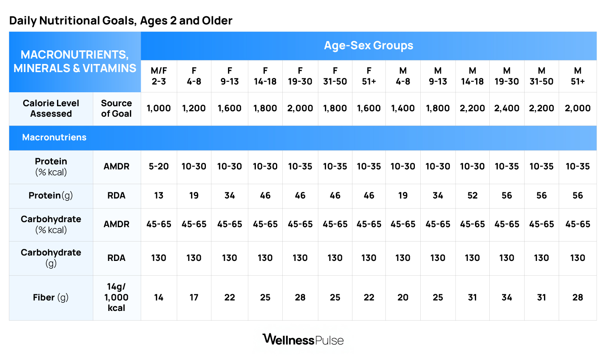
Task: Click the Macronutrients, Minerals & Vitamins header
Action: (75, 62)
